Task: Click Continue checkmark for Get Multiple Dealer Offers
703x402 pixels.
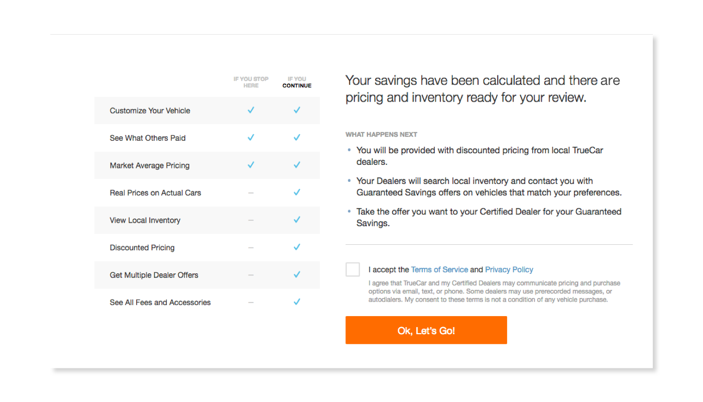Action: click(x=297, y=274)
